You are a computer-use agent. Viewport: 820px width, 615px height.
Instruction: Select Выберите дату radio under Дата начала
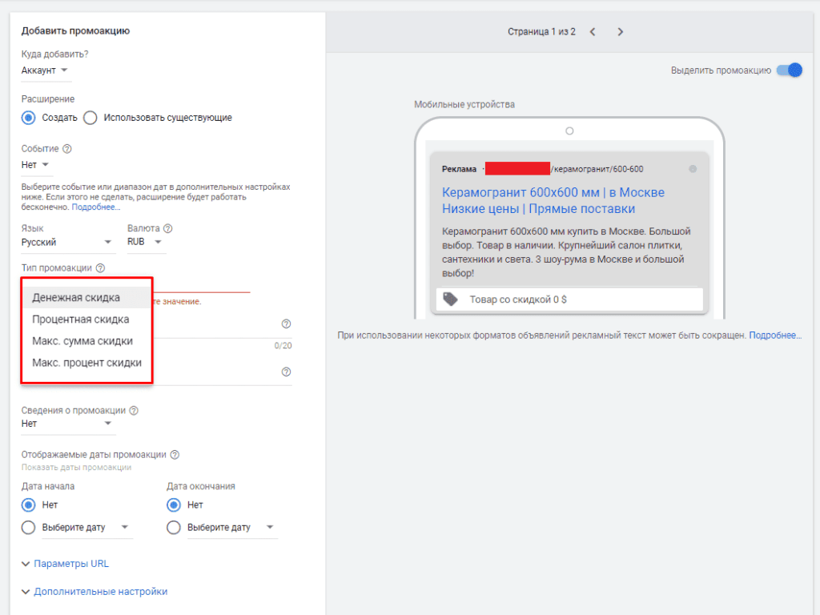pyautogui.click(x=29, y=527)
